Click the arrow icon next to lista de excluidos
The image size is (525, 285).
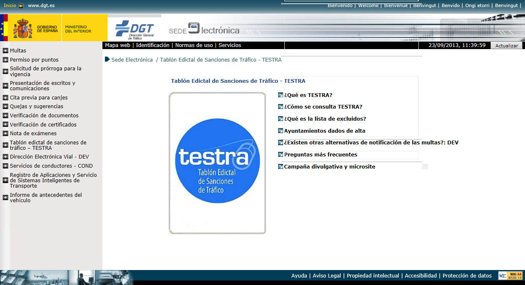point(281,119)
